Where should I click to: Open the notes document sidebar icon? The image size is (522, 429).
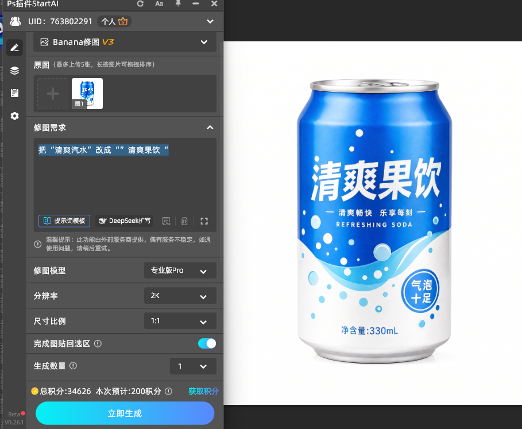14,93
